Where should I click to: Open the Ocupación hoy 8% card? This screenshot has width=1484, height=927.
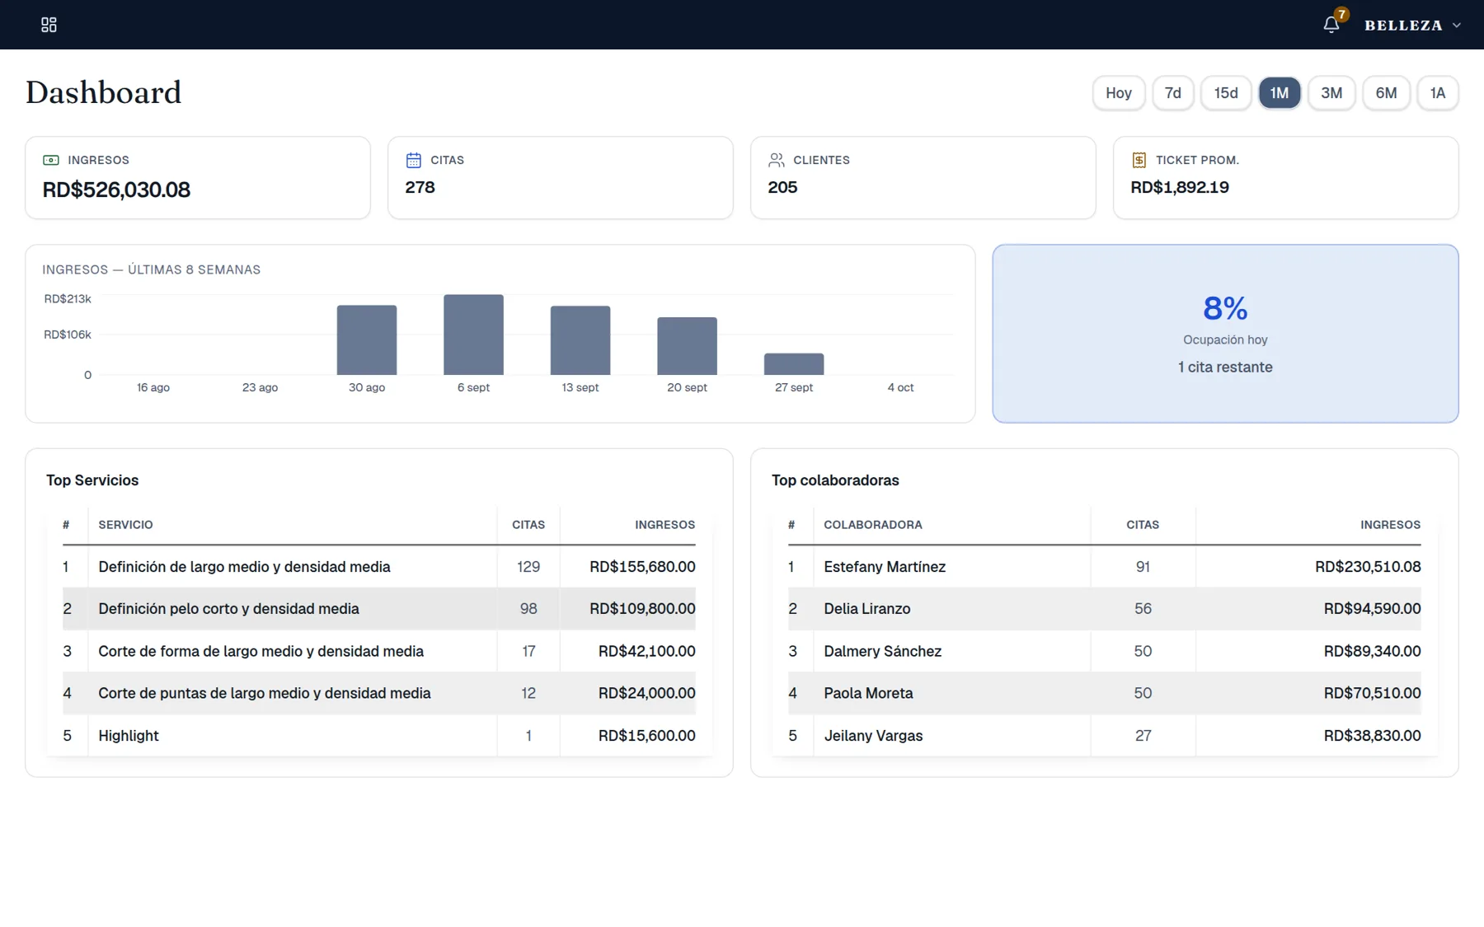point(1225,334)
